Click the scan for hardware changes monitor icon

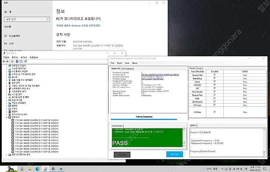pyautogui.click(x=26, y=61)
